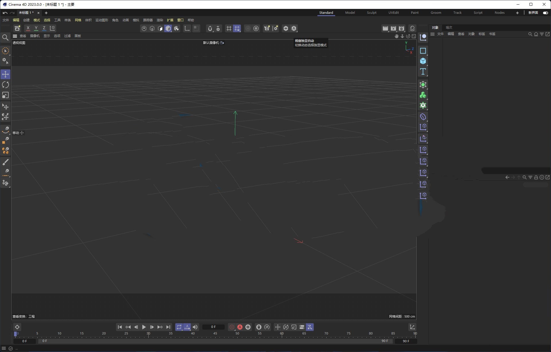
Task: Click the keyframe diamond at timeline left
Action: tap(17, 327)
